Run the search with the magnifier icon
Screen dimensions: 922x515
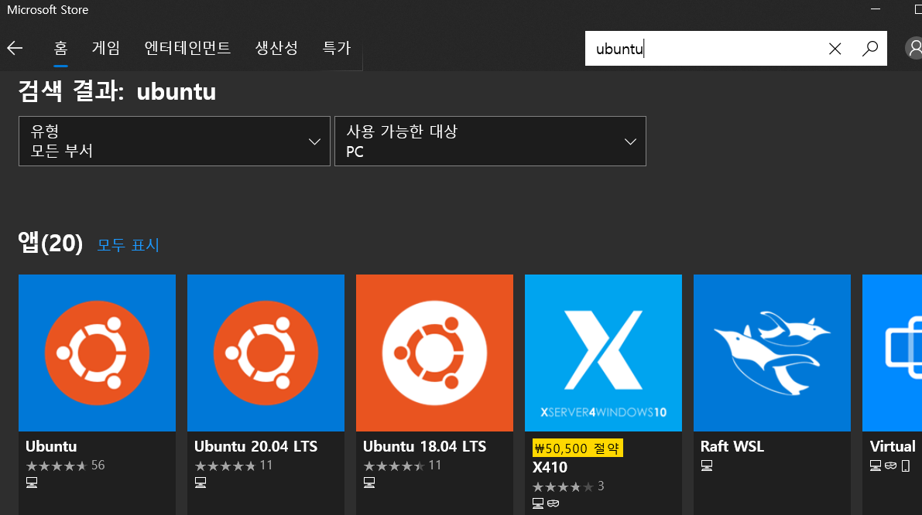(869, 48)
